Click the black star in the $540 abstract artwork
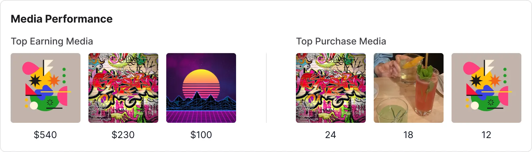 pyautogui.click(x=35, y=81)
